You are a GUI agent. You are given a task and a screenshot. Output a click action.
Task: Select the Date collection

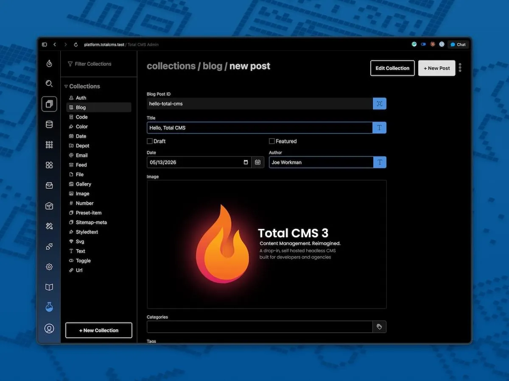coord(99,136)
